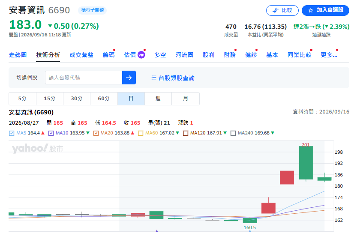Click the compare arrows icon in 比較

pyautogui.click(x=276, y=10)
